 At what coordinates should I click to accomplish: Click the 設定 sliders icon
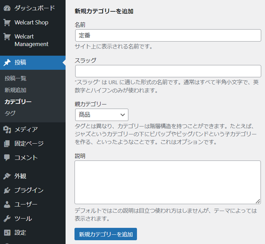pyautogui.click(x=7, y=233)
